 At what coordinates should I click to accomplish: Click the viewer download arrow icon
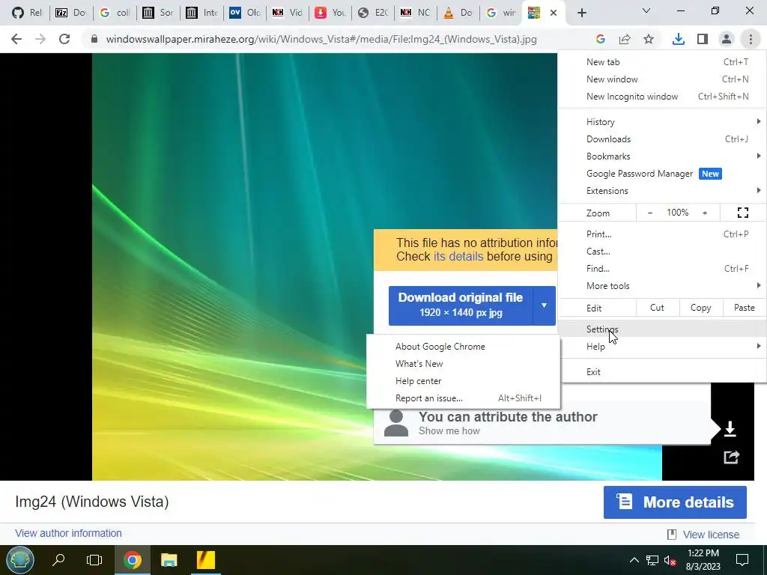(730, 429)
